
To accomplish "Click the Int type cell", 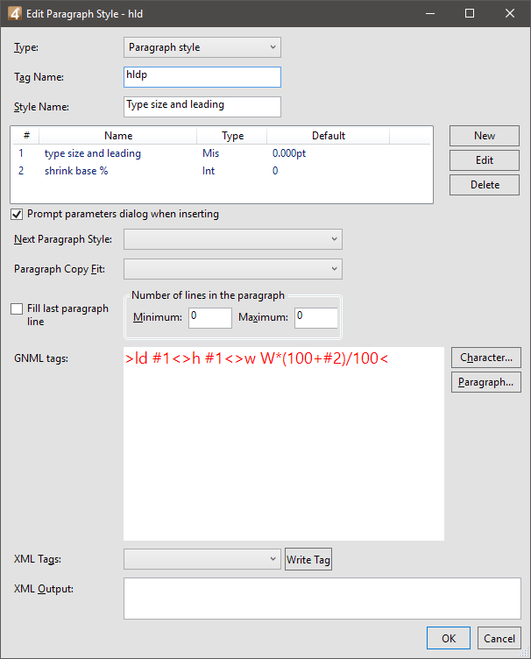I will (x=209, y=171).
